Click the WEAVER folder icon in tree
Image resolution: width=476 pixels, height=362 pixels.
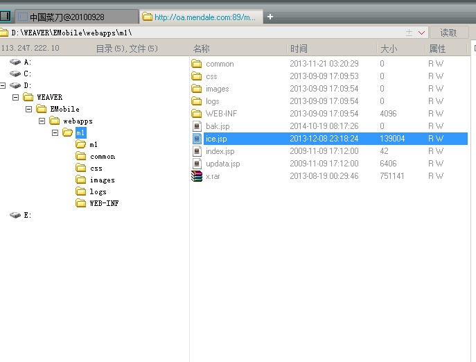[28, 97]
